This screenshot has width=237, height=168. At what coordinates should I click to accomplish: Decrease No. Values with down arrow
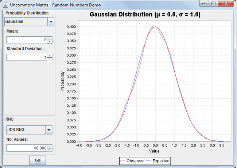50,150
